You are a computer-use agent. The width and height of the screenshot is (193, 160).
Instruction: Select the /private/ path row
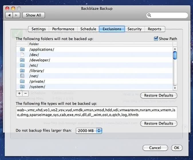(x=94, y=81)
